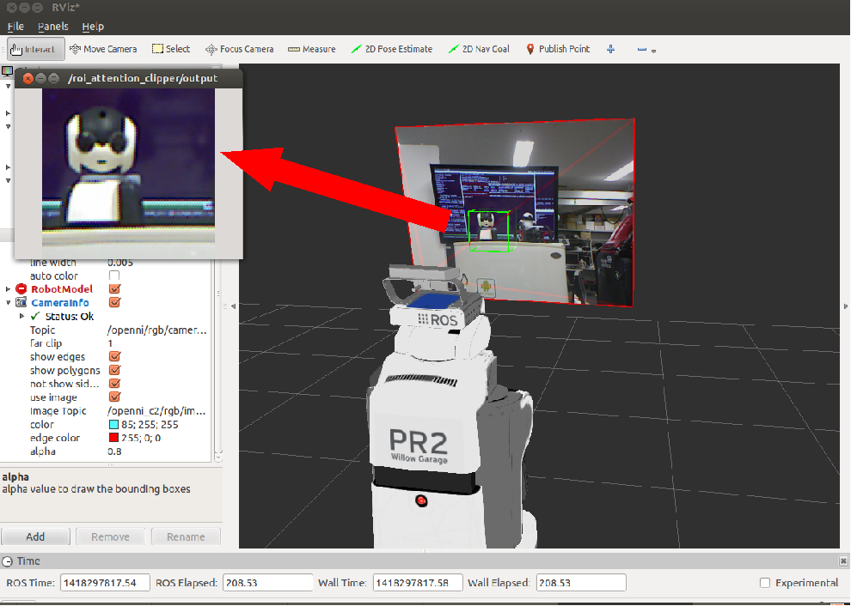Select the Publish Point tool
This screenshot has height=606, width=851.
coord(558,49)
